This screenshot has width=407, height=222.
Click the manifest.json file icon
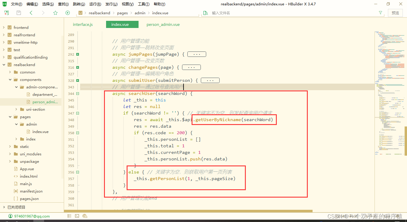click(x=16, y=191)
